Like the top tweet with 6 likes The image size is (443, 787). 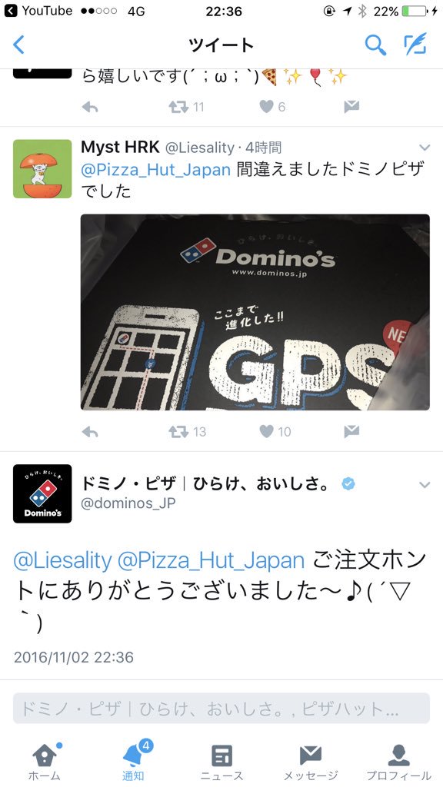pos(272,107)
